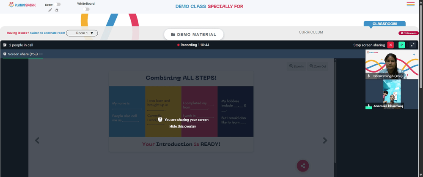Toggle the WhiteBoard switch
Screen dimensions: 423x177
[x=86, y=9]
